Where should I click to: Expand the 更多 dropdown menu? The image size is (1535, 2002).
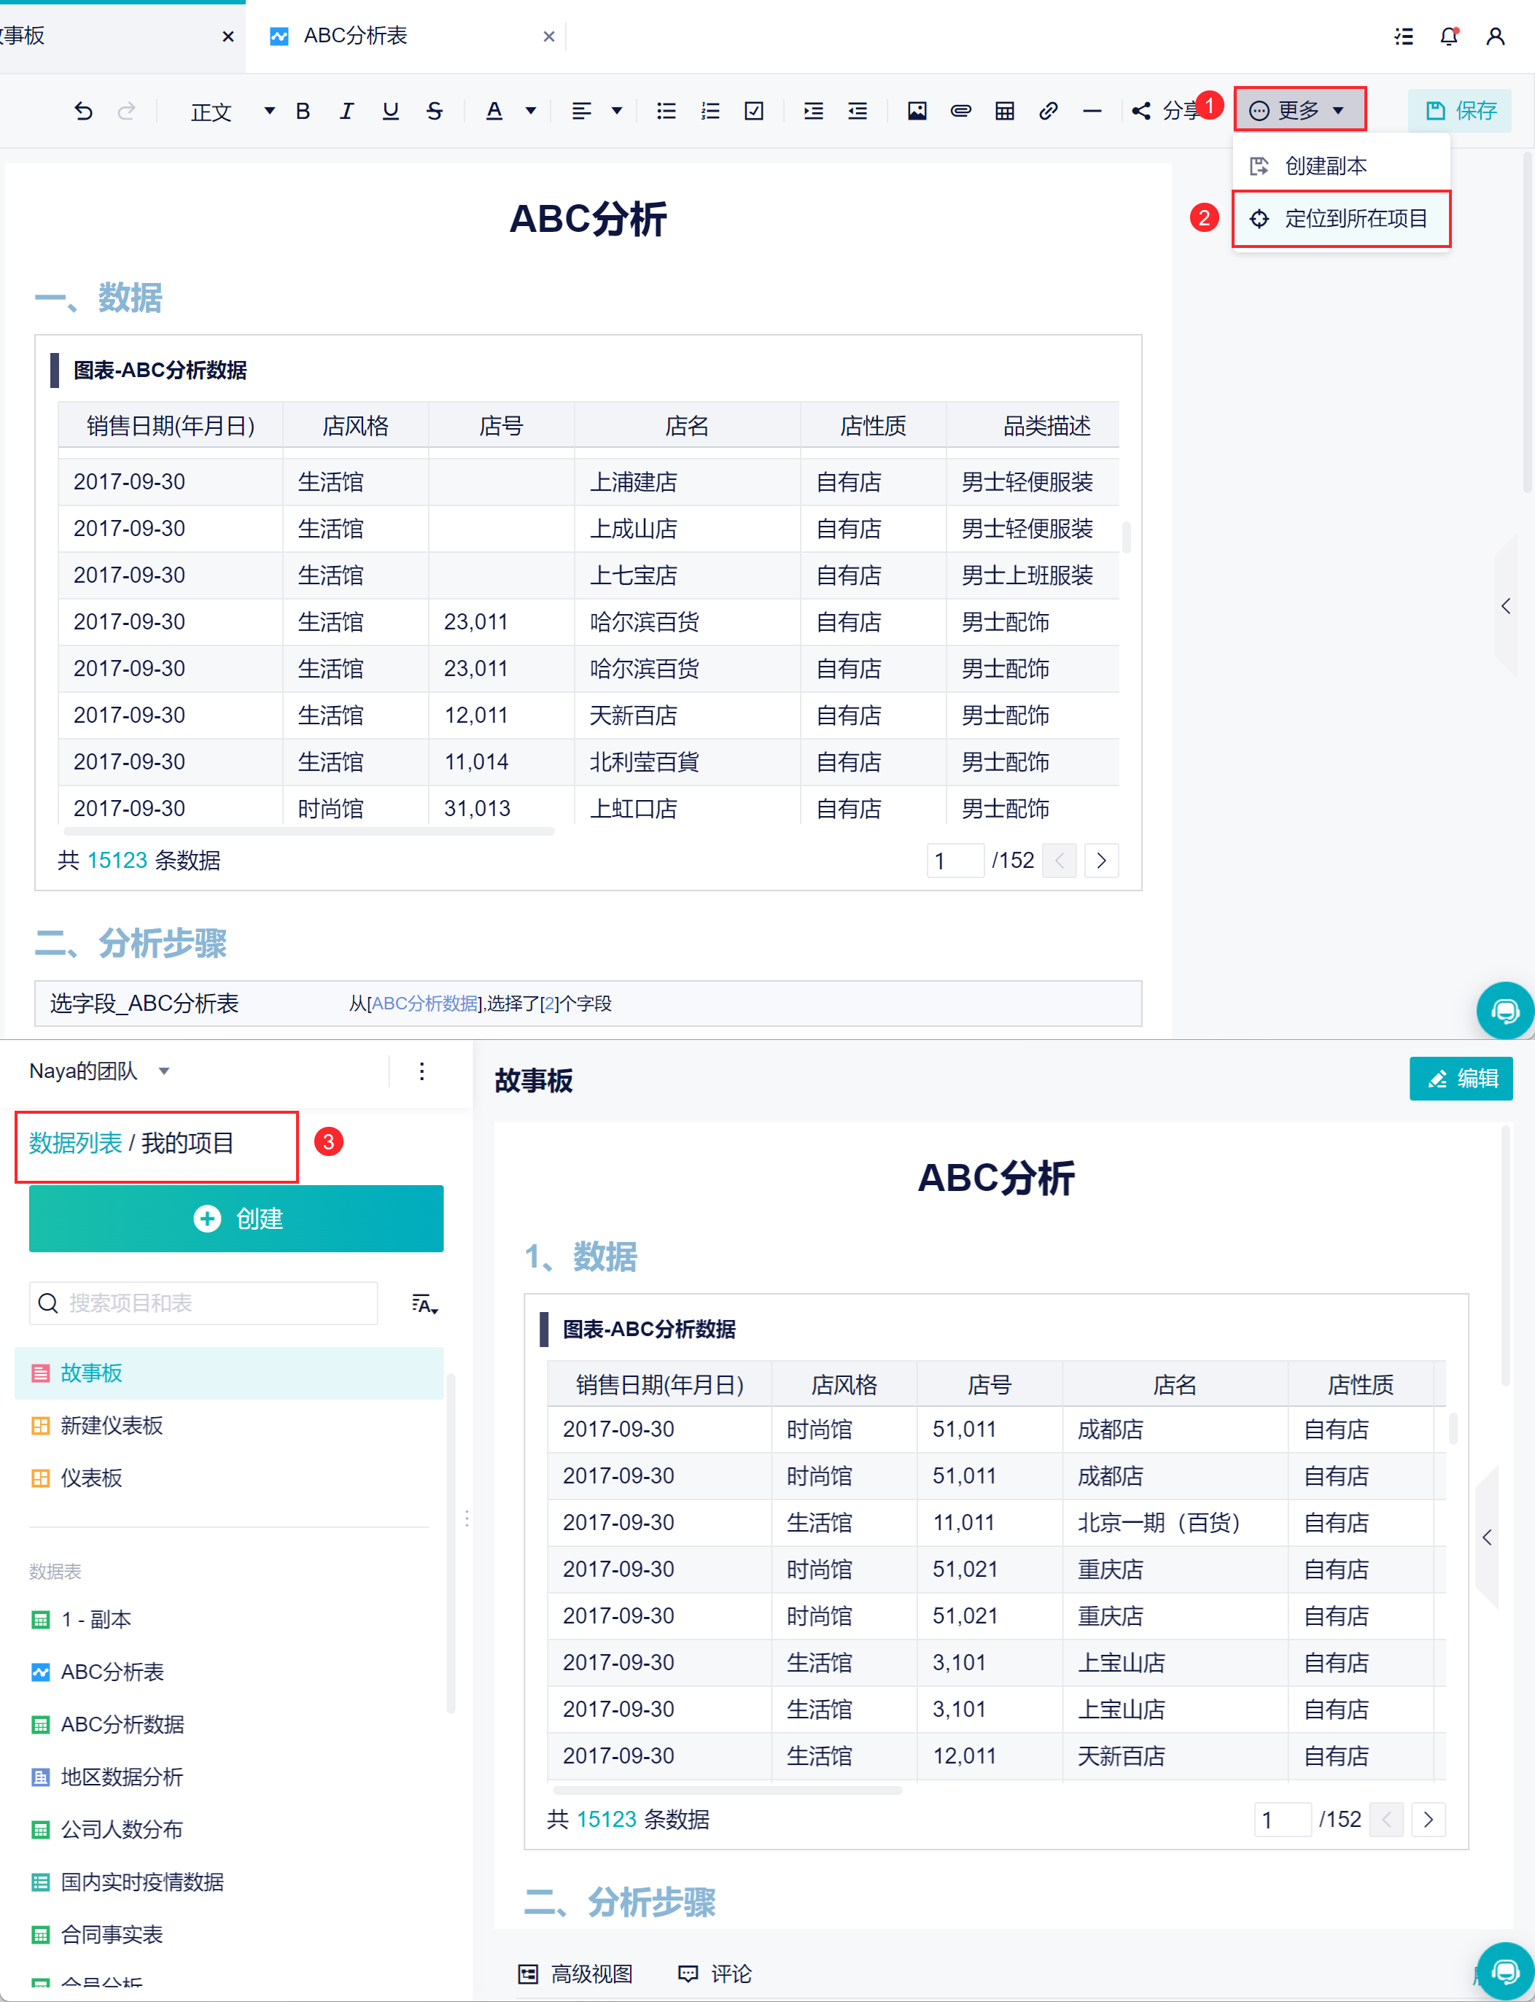pos(1299,111)
